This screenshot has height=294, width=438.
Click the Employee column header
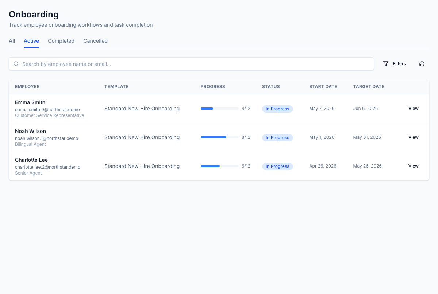click(x=27, y=87)
